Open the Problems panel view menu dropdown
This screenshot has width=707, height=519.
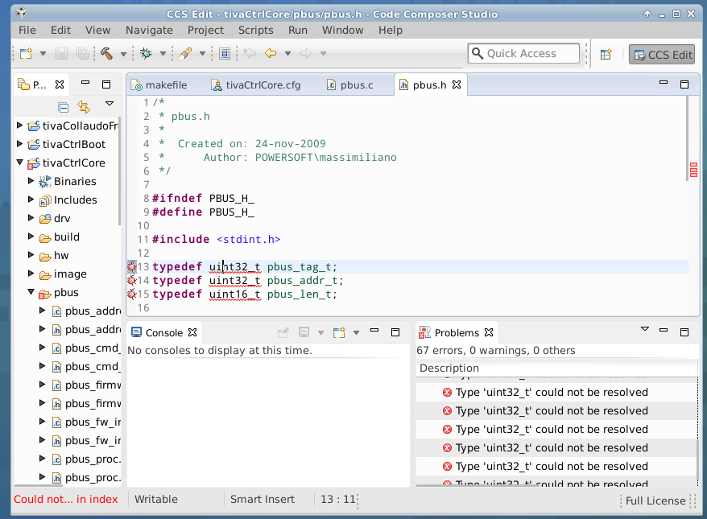[644, 330]
